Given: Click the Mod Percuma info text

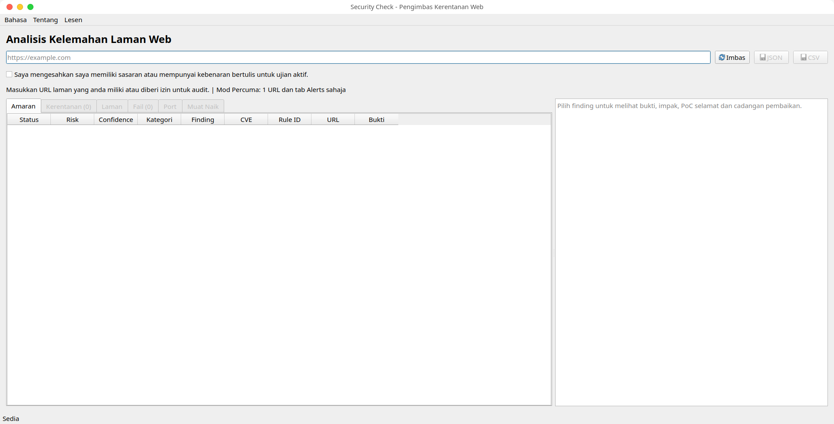Looking at the screenshot, I should 281,90.
